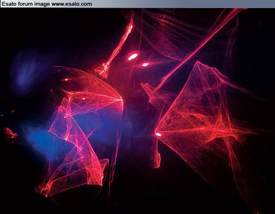Click the "Esato forum image" caption text

coord(26,3)
